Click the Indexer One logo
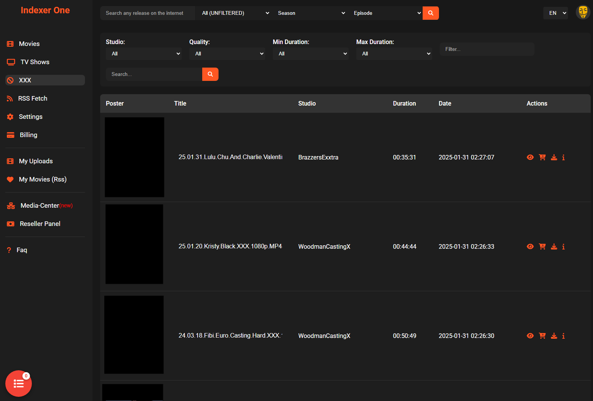This screenshot has width=593, height=401. (45, 10)
